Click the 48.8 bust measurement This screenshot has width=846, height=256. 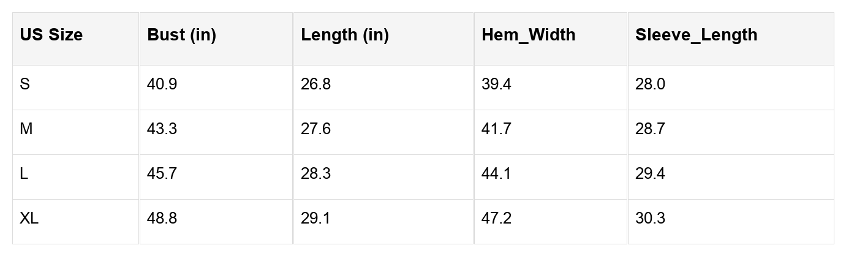point(162,219)
